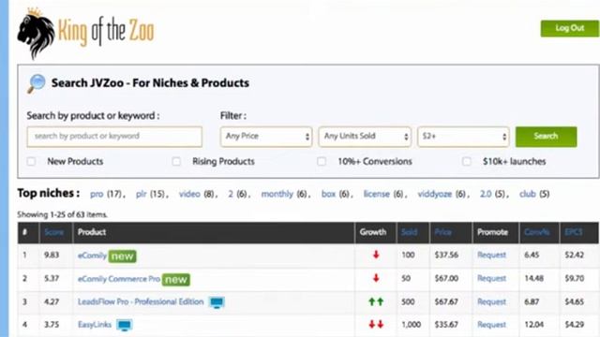Click red double down arrows in EasyLinks row
Viewport: 600px width, 337px height.
click(376, 325)
